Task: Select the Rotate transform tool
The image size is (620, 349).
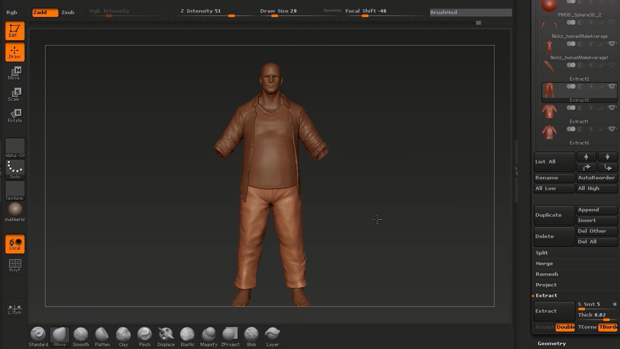Action: coord(15,115)
